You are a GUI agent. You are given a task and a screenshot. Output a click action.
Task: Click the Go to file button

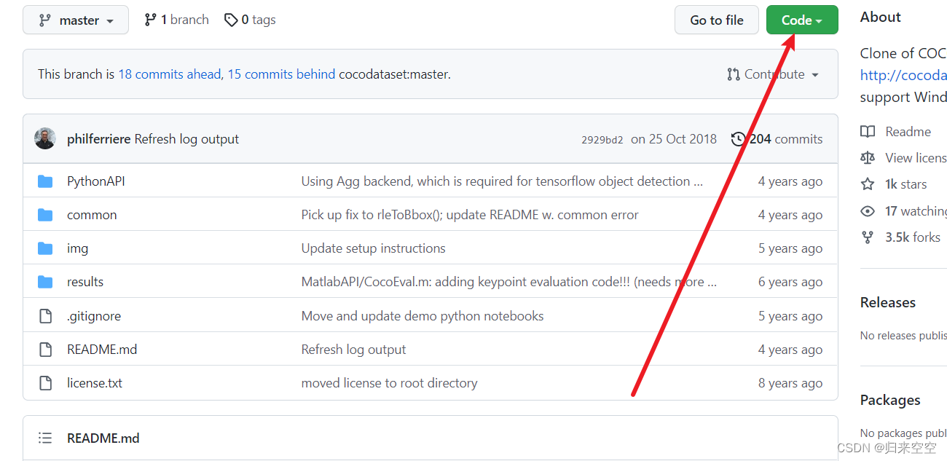(x=717, y=20)
